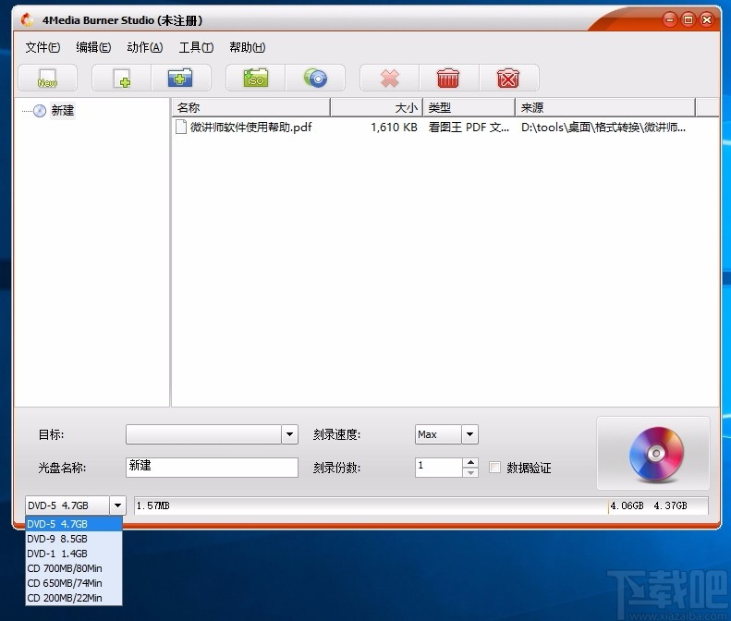Image resolution: width=731 pixels, height=621 pixels.
Task: Click the disc copy toolbar icon
Action: click(315, 79)
